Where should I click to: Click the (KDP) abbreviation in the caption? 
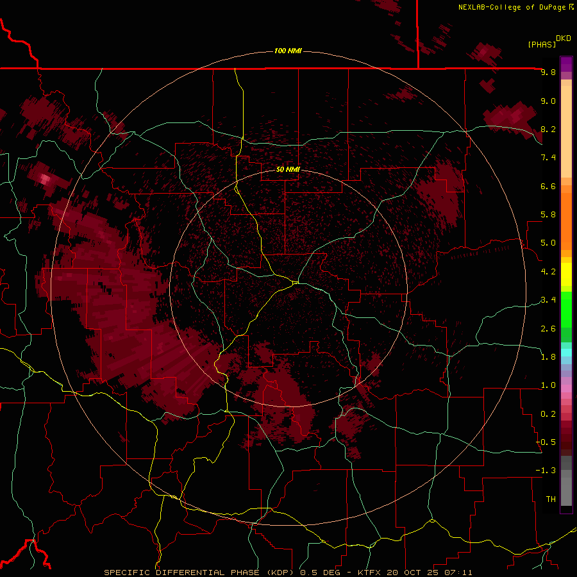click(281, 573)
